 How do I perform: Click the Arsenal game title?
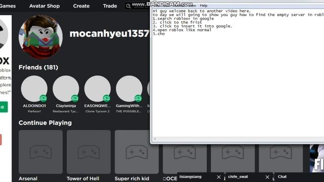click(28, 178)
